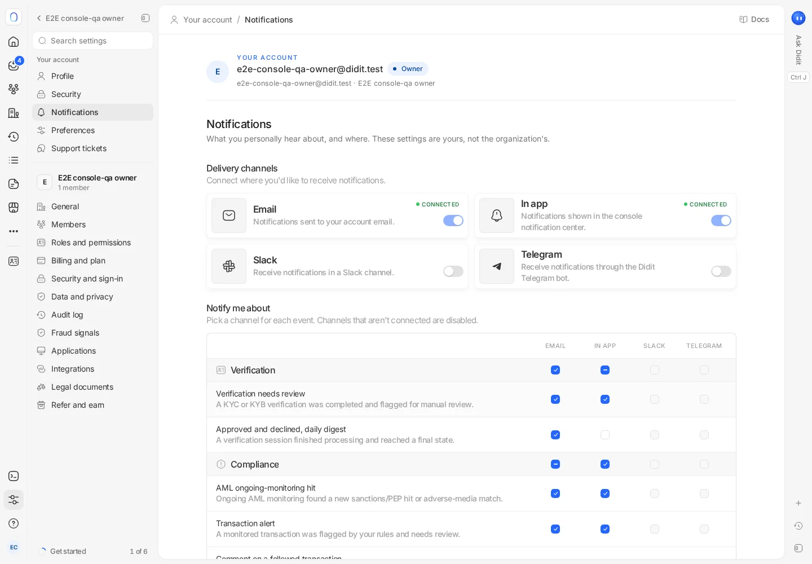This screenshot has height=564, width=812.
Task: Select Notifications in sidebar
Action: click(x=92, y=112)
